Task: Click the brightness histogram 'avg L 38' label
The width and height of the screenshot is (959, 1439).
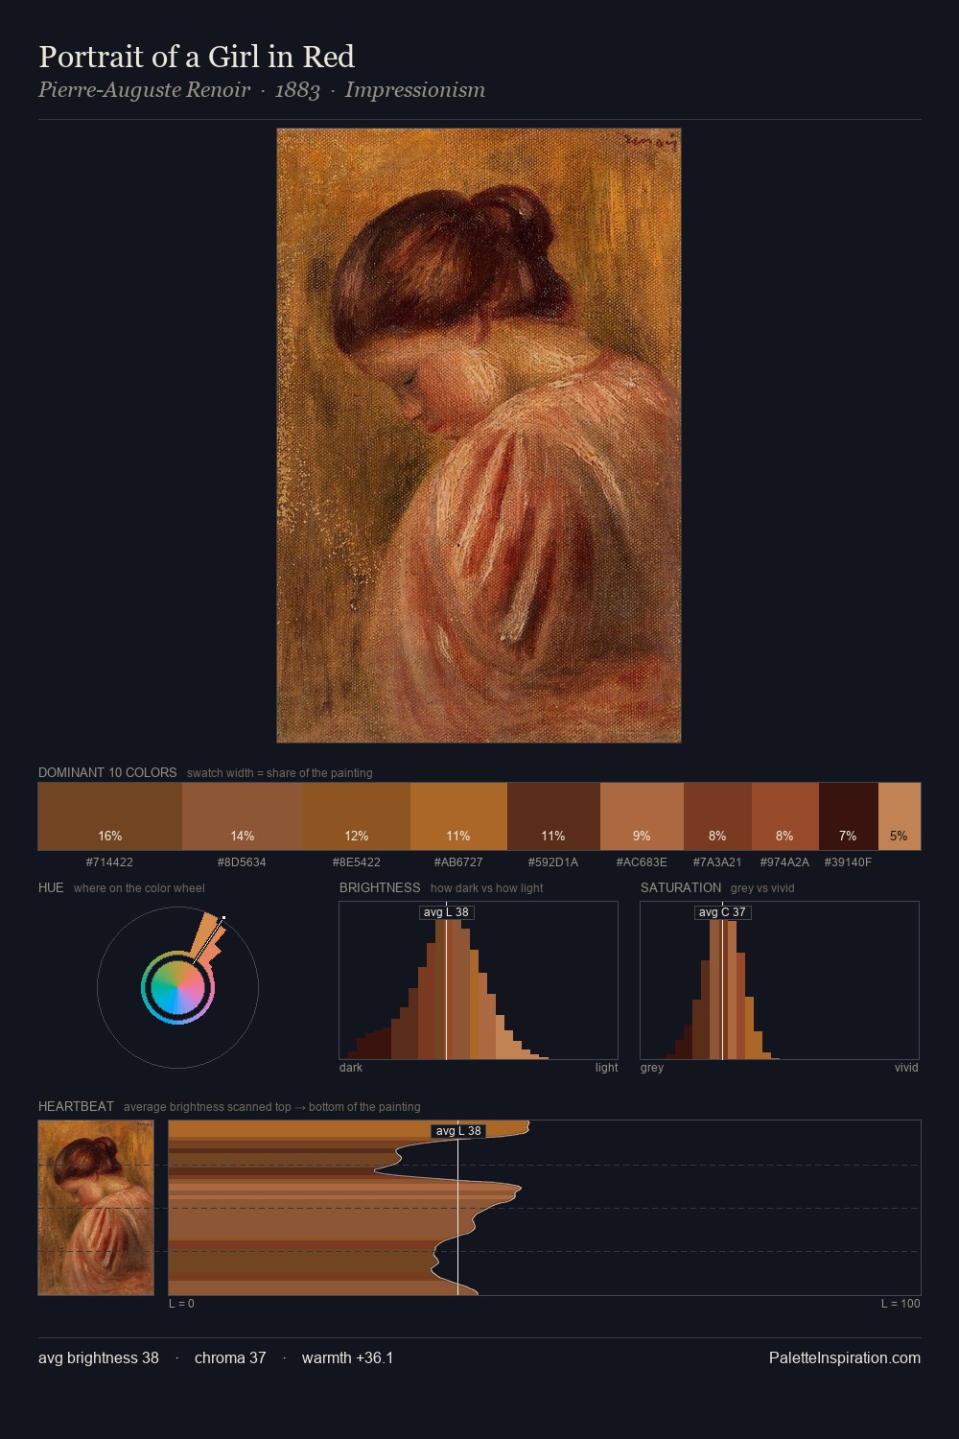Action: click(446, 912)
